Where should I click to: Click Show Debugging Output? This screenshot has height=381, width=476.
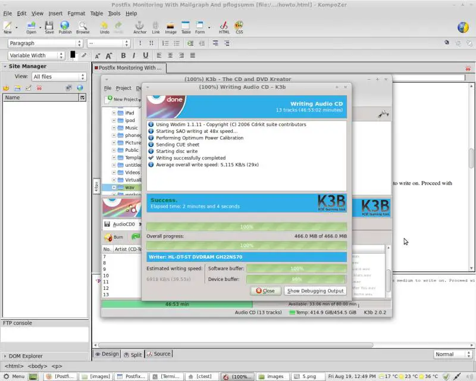click(x=315, y=291)
